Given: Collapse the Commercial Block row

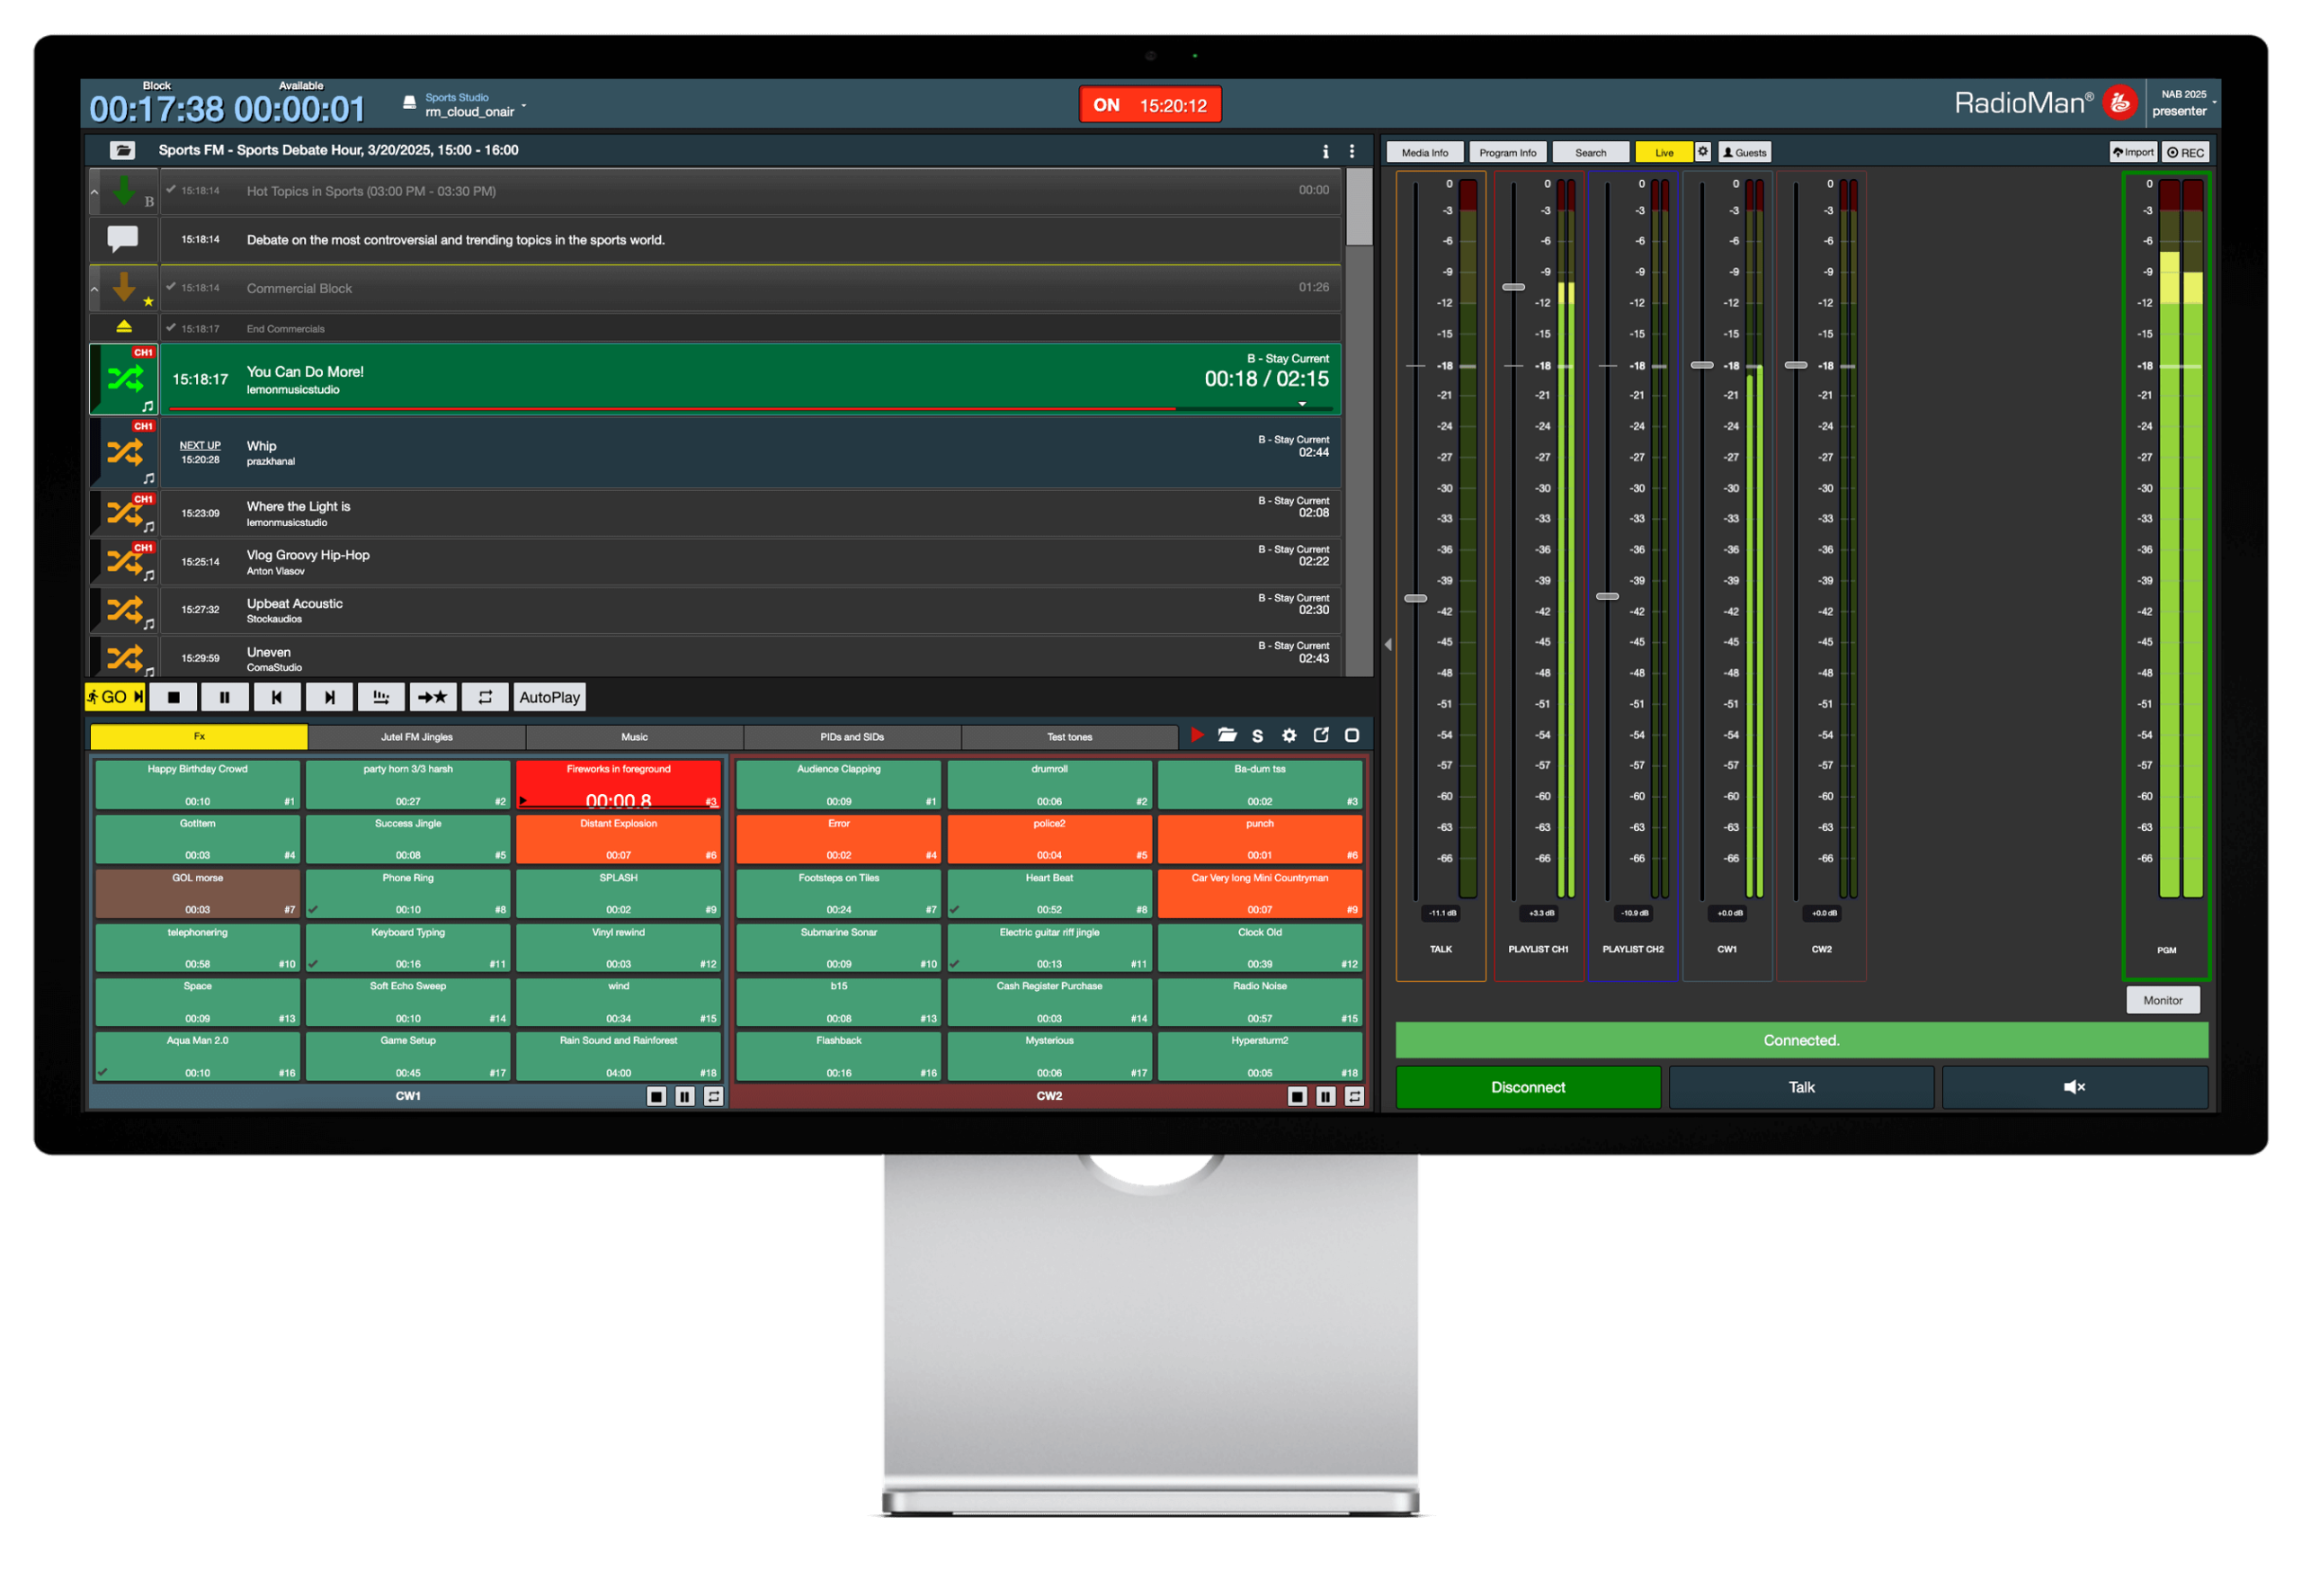Looking at the screenshot, I should tap(95, 290).
